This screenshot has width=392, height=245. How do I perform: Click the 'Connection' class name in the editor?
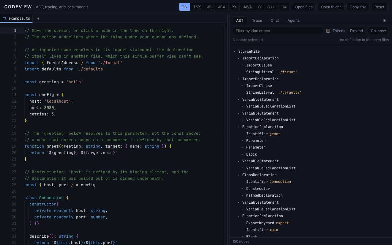51,198
